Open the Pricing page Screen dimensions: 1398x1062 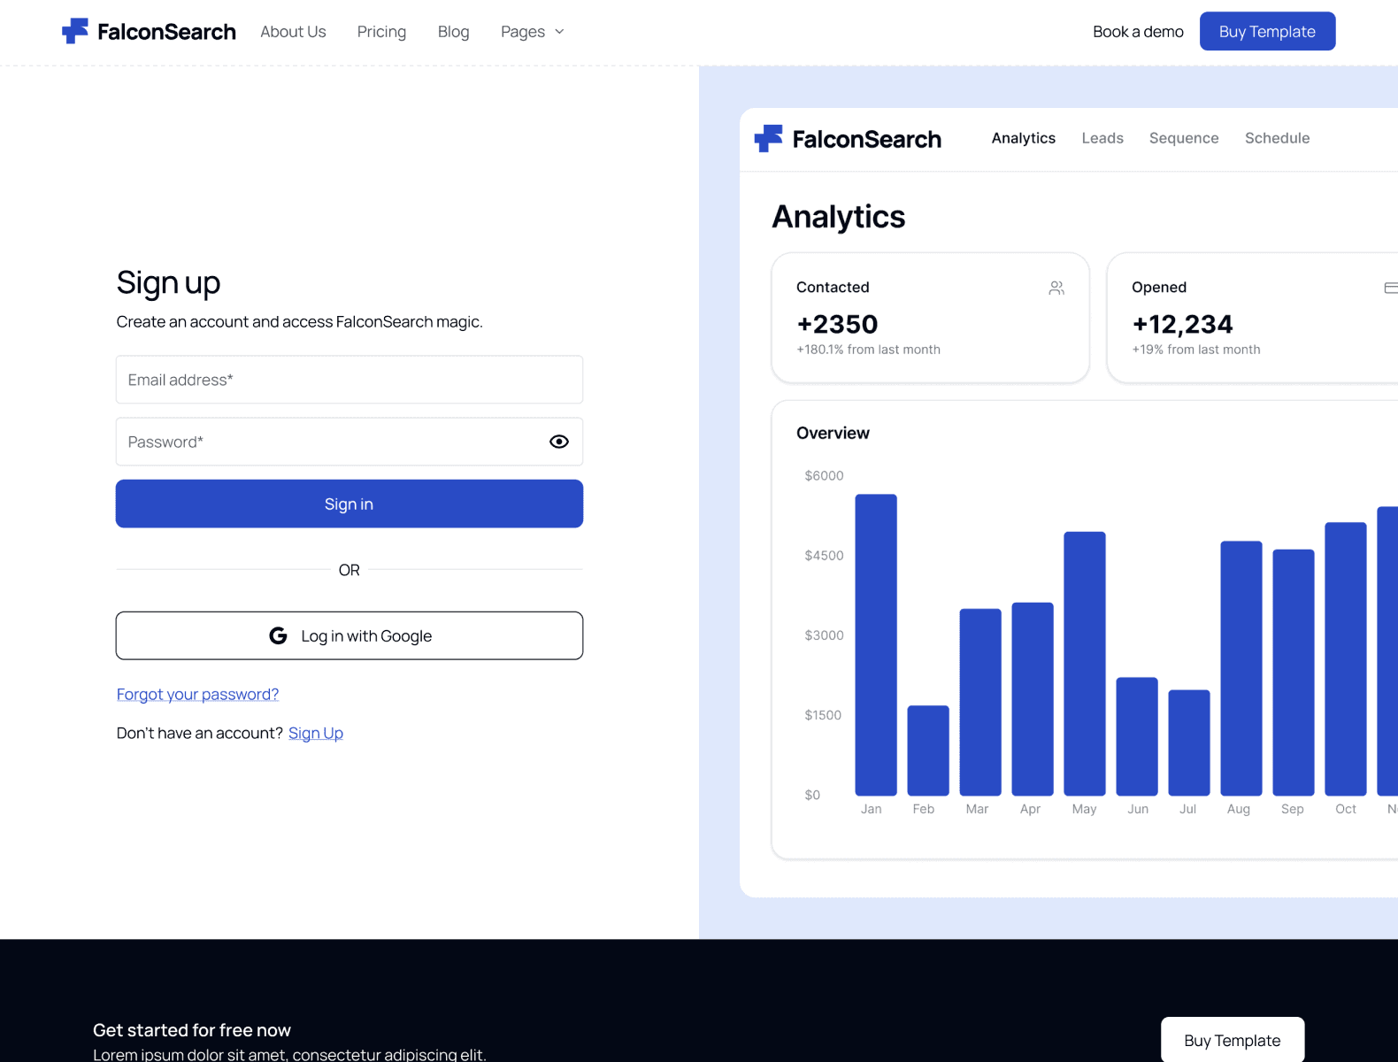click(x=381, y=32)
